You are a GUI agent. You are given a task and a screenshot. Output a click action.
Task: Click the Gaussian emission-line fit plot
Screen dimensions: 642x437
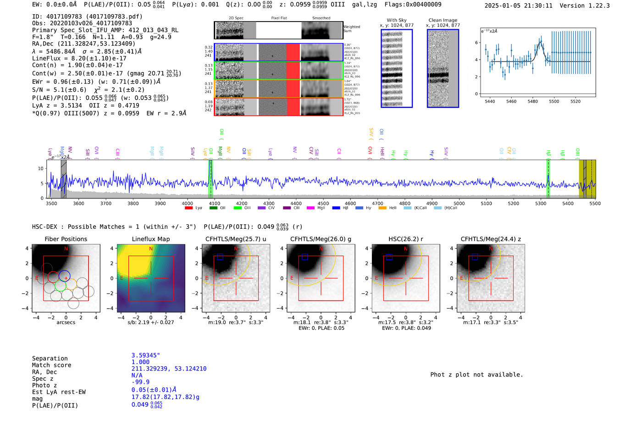point(538,62)
